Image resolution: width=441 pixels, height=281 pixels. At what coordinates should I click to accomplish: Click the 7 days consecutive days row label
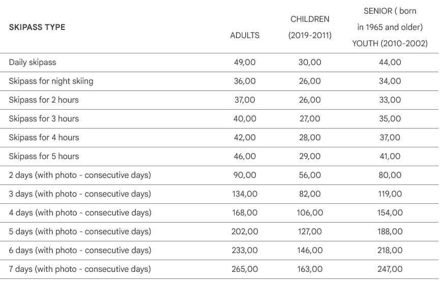coord(80,269)
